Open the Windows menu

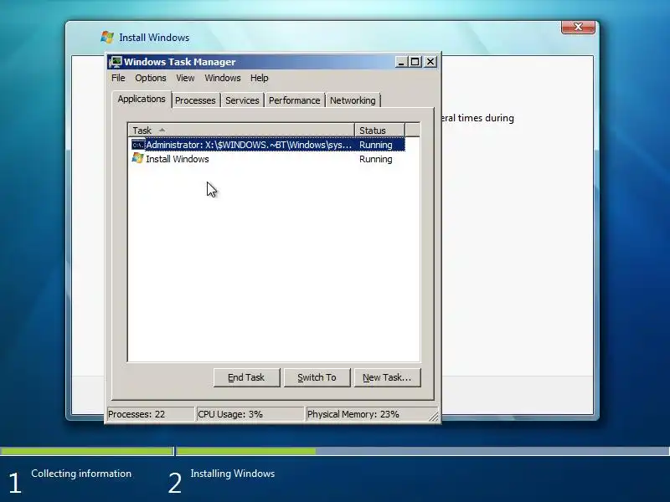(223, 78)
